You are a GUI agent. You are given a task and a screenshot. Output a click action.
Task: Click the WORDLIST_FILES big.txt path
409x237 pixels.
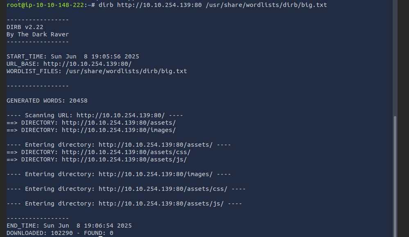126,71
